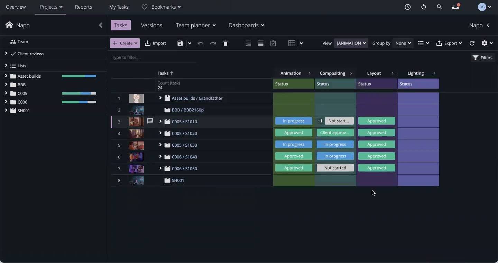Click Not started Compositing status of C006 / S1050
The image size is (498, 263).
tap(335, 168)
